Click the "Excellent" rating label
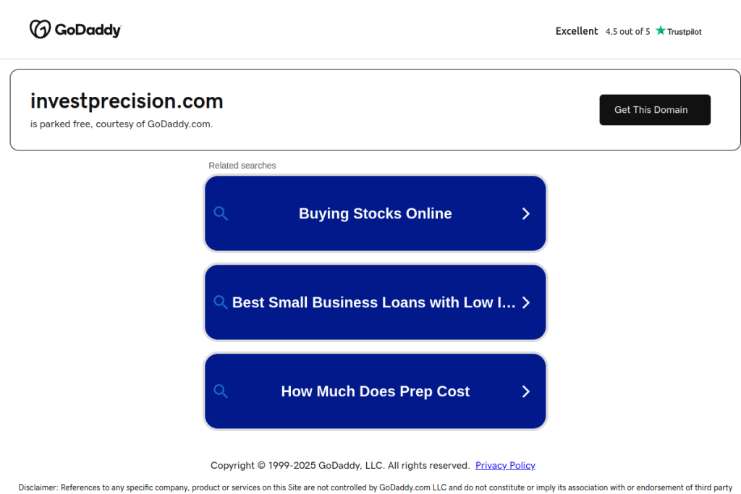Image resolution: width=741 pixels, height=494 pixels. click(x=576, y=31)
